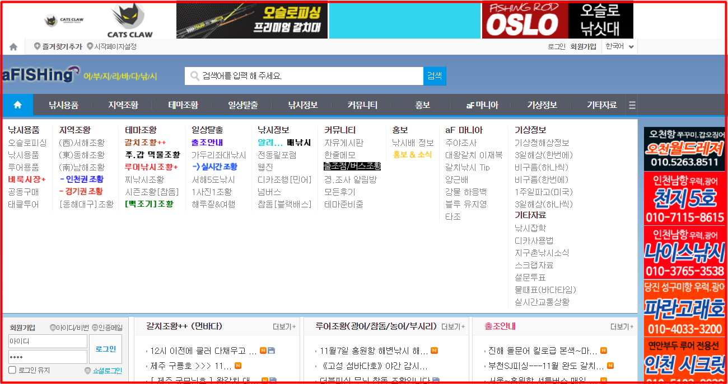This screenshot has height=384, width=728.
Task: Click 루어낚시조황+ link
Action: pyautogui.click(x=151, y=167)
